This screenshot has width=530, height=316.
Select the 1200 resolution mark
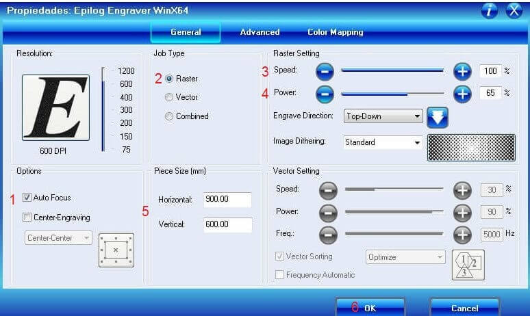126,71
